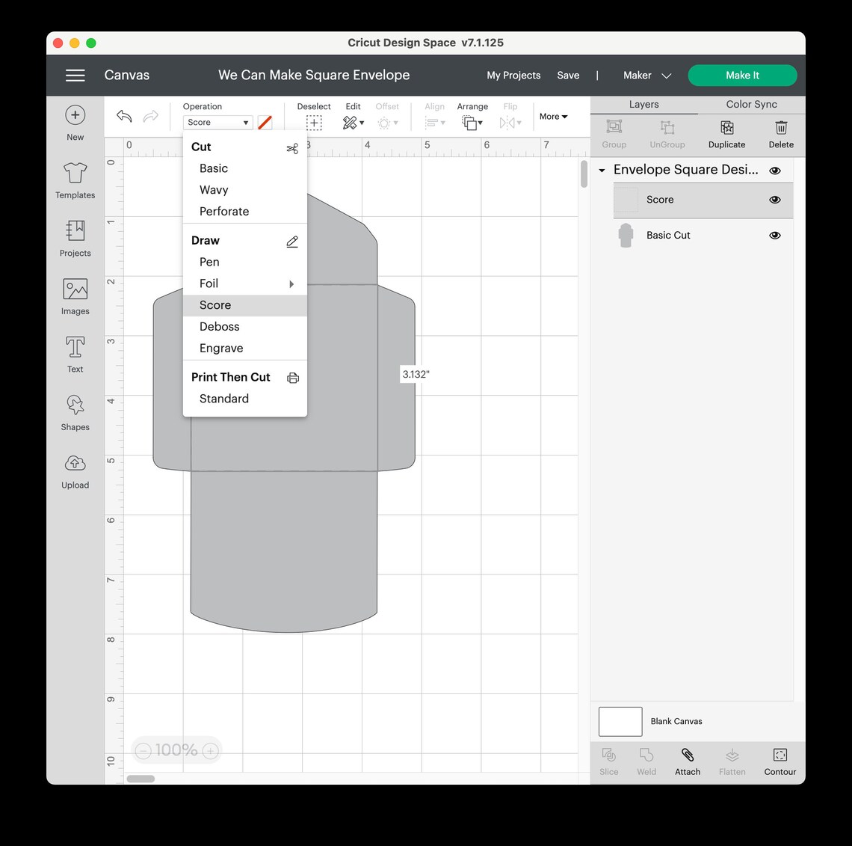This screenshot has height=846, width=852.
Task: Choose Deboss from the operation menu
Action: point(219,326)
